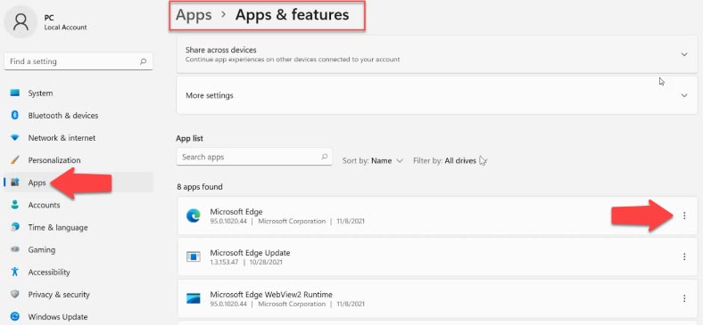703x325 pixels.
Task: Open Windows Update page
Action: (x=57, y=317)
